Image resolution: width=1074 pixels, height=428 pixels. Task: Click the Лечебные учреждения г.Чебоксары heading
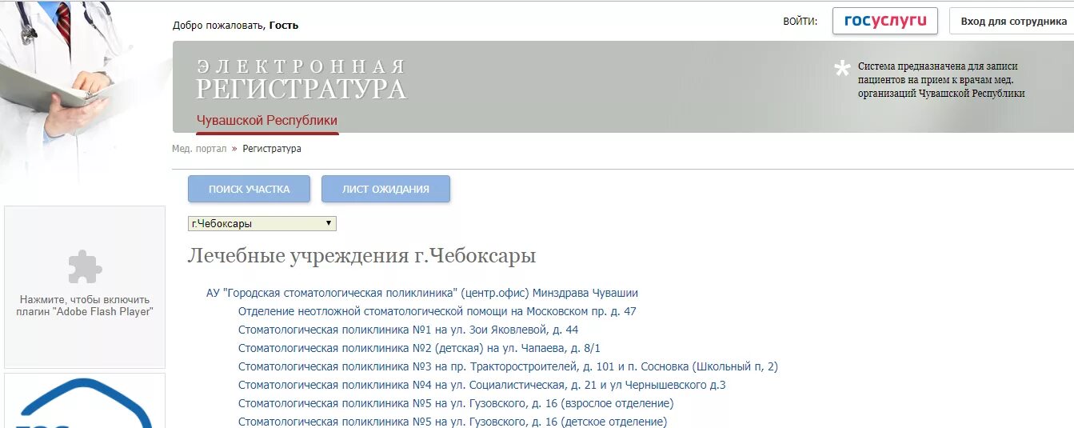pyautogui.click(x=361, y=256)
